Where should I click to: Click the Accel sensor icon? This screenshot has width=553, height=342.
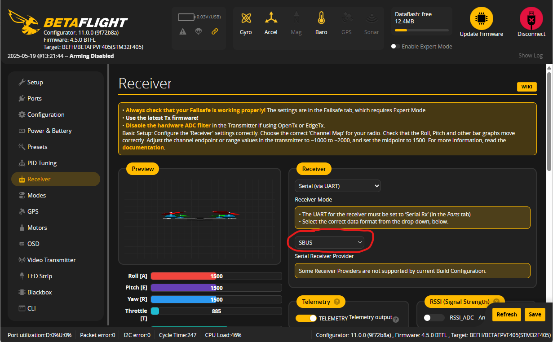click(271, 18)
